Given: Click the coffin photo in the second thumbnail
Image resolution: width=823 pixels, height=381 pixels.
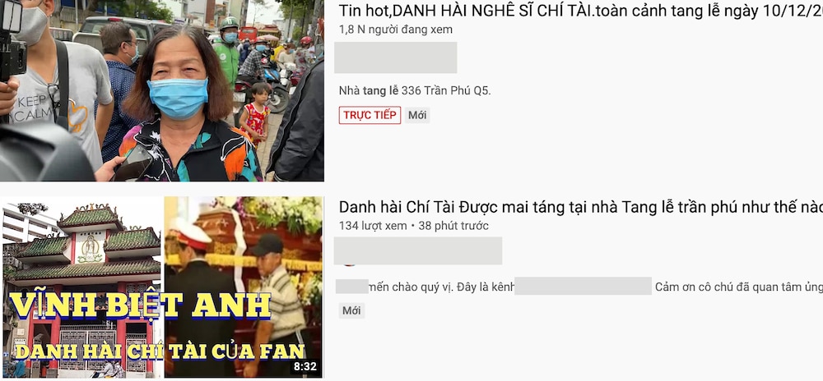Looking at the screenshot, I should coord(244,287).
